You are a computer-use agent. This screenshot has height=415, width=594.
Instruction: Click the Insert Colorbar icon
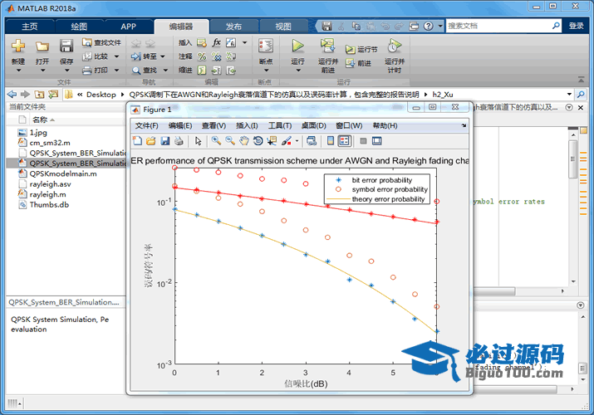click(x=331, y=141)
